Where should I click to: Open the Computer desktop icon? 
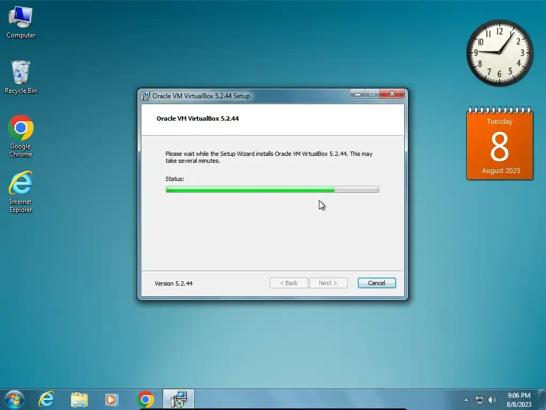pyautogui.click(x=21, y=23)
